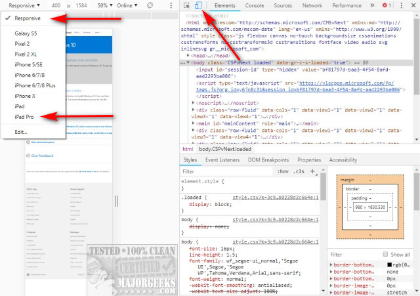
Task: Select the inspect element picker icon
Action: tap(186, 5)
